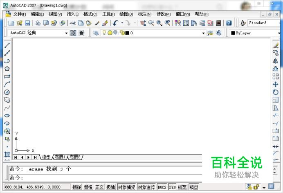The height and width of the screenshot is (193, 283).
Task: Click the Cut scissors icon
Action: tap(72, 23)
